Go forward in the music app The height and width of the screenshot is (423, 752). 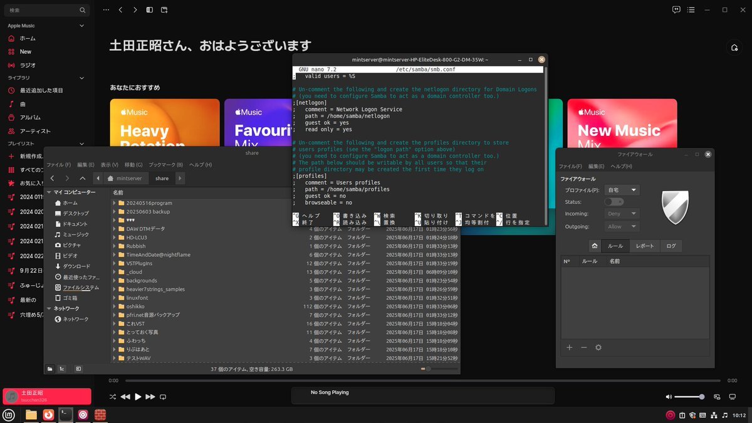click(x=135, y=10)
